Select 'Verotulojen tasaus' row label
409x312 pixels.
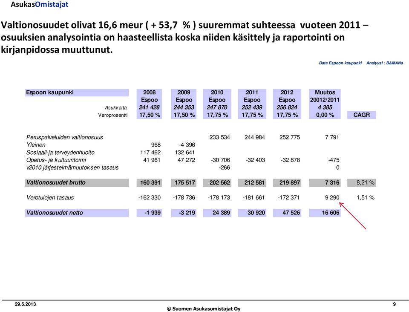pyautogui.click(x=50, y=198)
